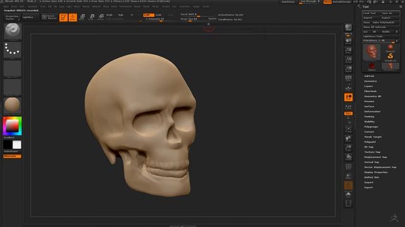Open the material sphere selector
This screenshot has width=405, height=227.
[x=13, y=105]
